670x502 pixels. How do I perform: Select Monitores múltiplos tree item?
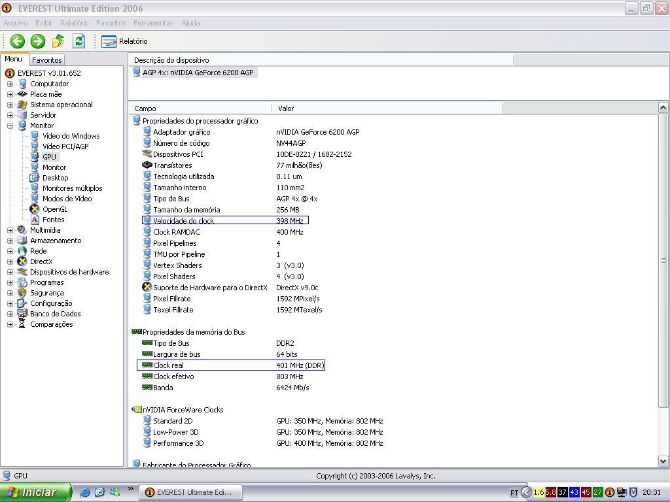(72, 188)
